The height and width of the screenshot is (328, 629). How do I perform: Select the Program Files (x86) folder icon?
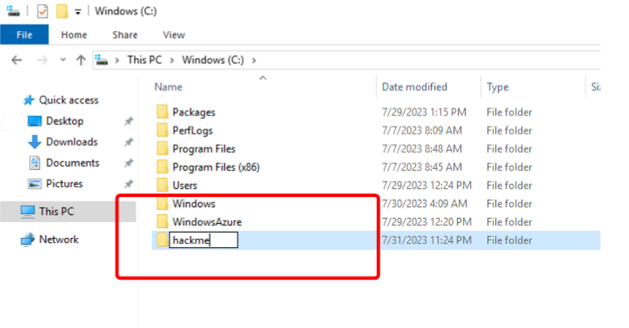pyautogui.click(x=162, y=167)
